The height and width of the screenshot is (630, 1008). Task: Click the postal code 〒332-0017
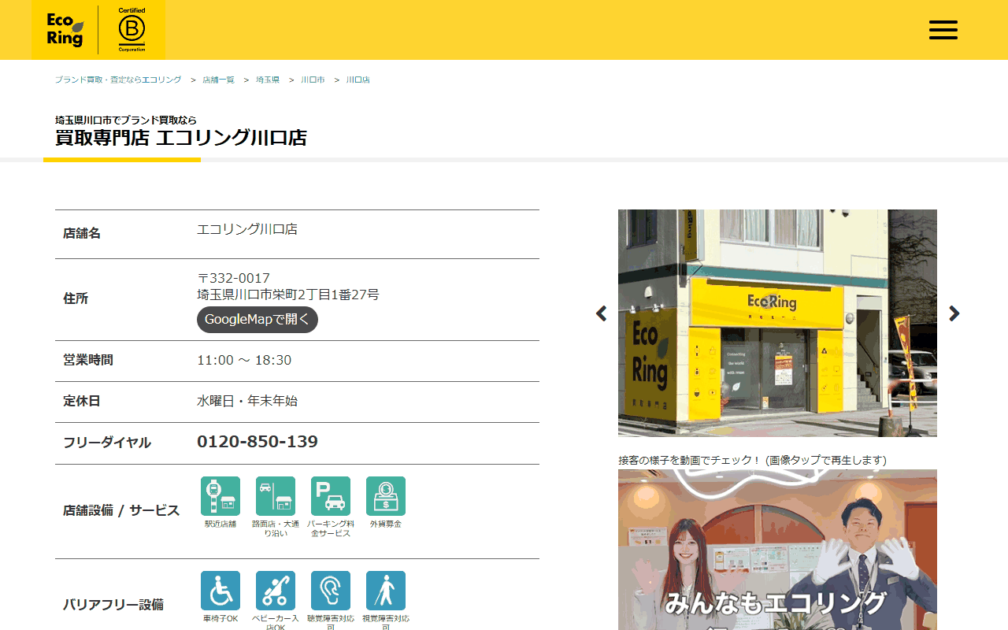(234, 278)
